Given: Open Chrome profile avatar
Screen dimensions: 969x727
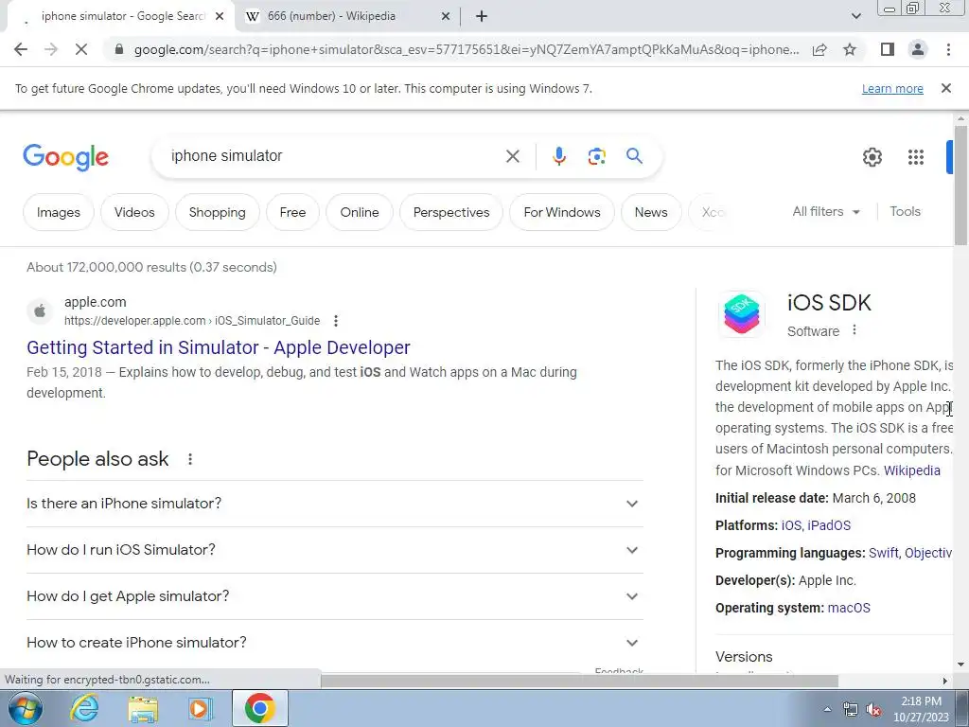Looking at the screenshot, I should point(918,49).
